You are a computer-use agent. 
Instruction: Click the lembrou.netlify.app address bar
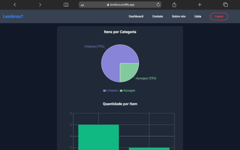click(x=120, y=5)
